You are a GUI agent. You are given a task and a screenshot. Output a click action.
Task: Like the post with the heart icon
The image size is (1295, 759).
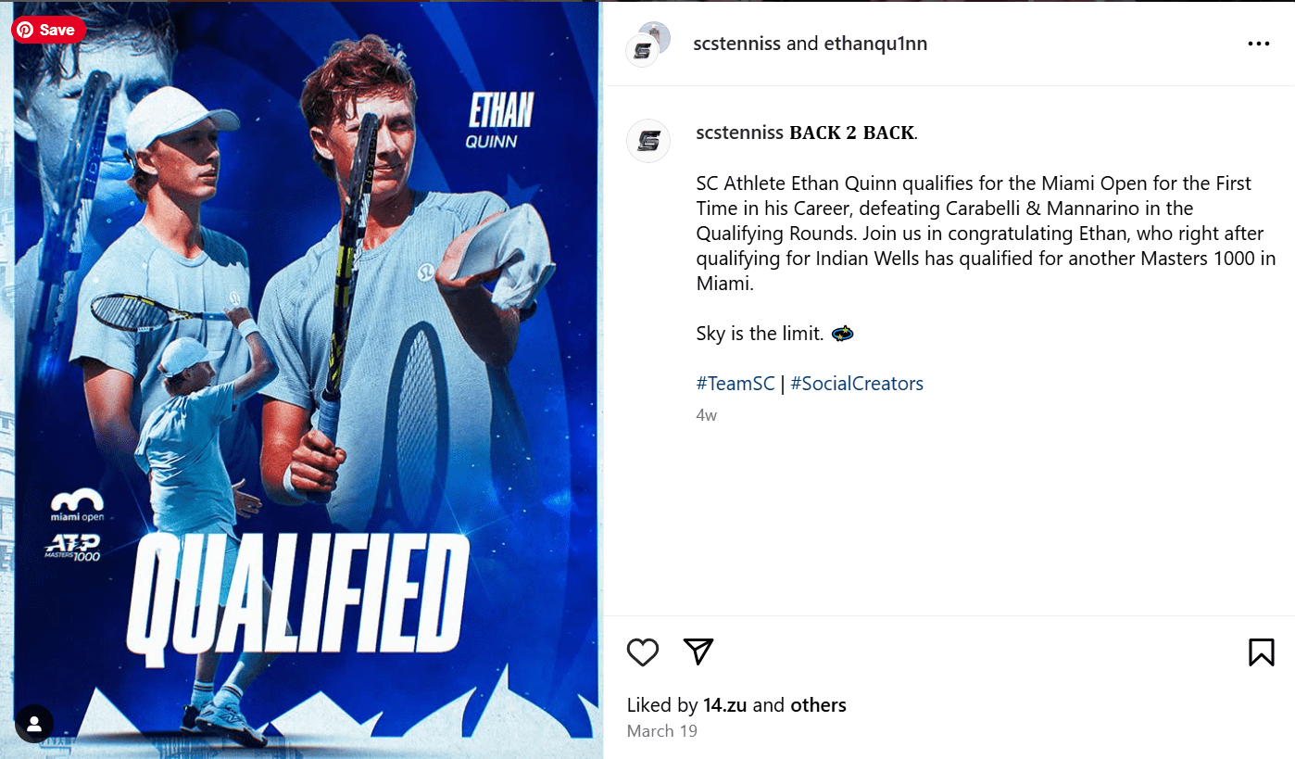click(x=642, y=652)
